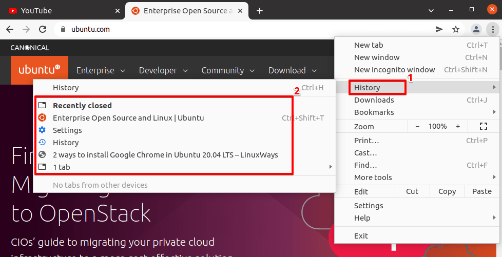The image size is (502, 257).
Task: Click Ubuntu favicon beside recently closed entry
Action: click(x=42, y=118)
